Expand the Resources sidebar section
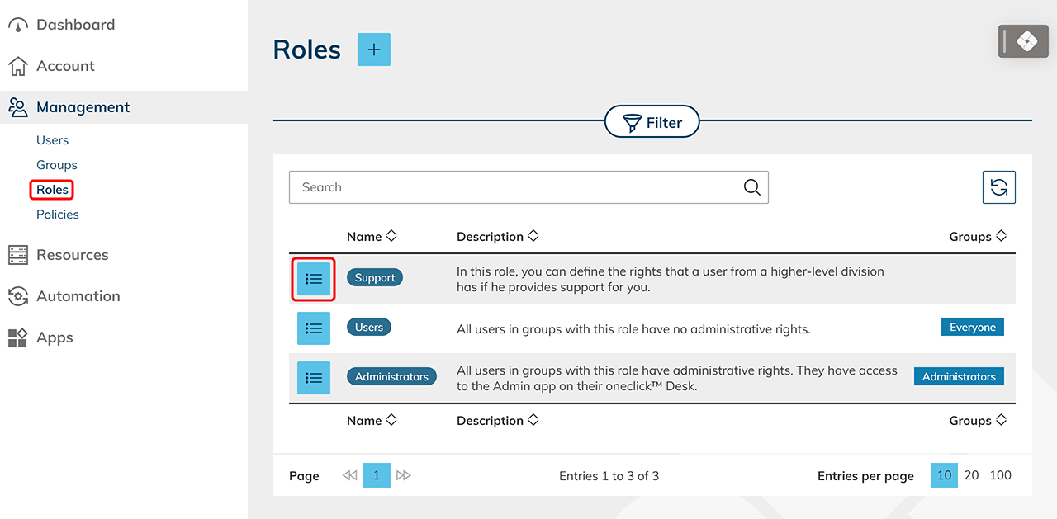Image resolution: width=1057 pixels, height=519 pixels. [x=72, y=255]
